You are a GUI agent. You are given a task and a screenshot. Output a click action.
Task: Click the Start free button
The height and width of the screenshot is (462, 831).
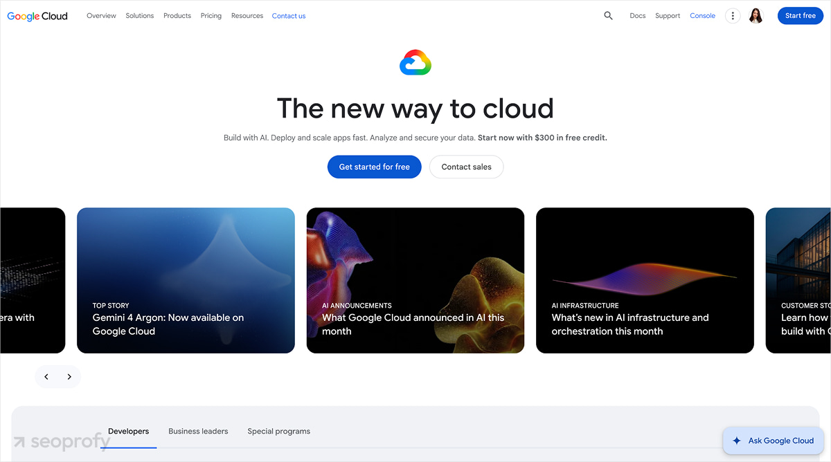801,15
